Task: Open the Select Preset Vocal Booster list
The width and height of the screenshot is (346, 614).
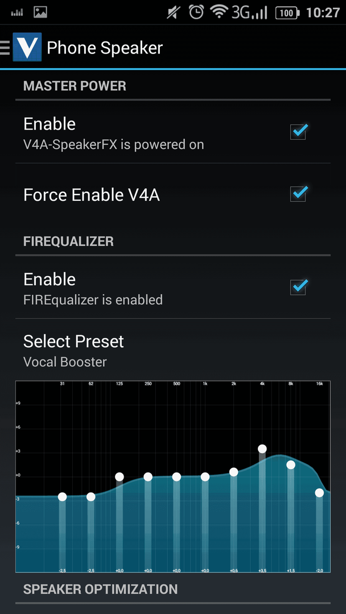Action: [x=173, y=350]
